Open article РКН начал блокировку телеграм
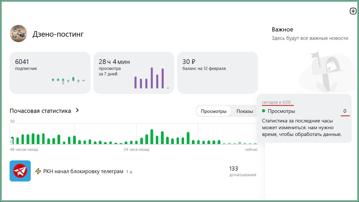This screenshot has width=359, height=202. click(83, 172)
